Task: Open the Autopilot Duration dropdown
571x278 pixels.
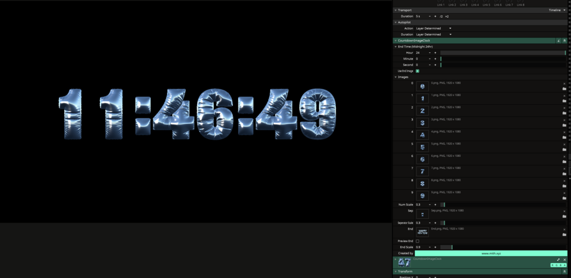Action: (434, 34)
